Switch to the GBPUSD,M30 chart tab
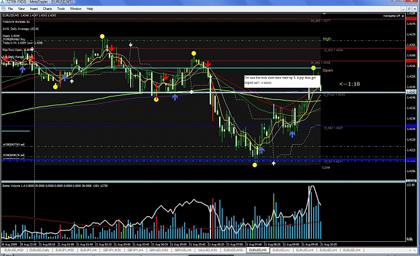The width and height of the screenshot is (420, 256). point(159,251)
